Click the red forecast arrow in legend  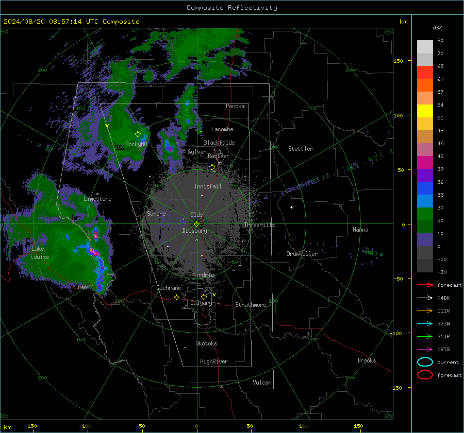coord(425,285)
